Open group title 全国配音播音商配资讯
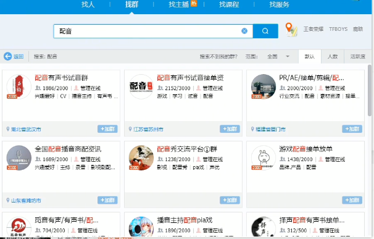 tap(68, 149)
